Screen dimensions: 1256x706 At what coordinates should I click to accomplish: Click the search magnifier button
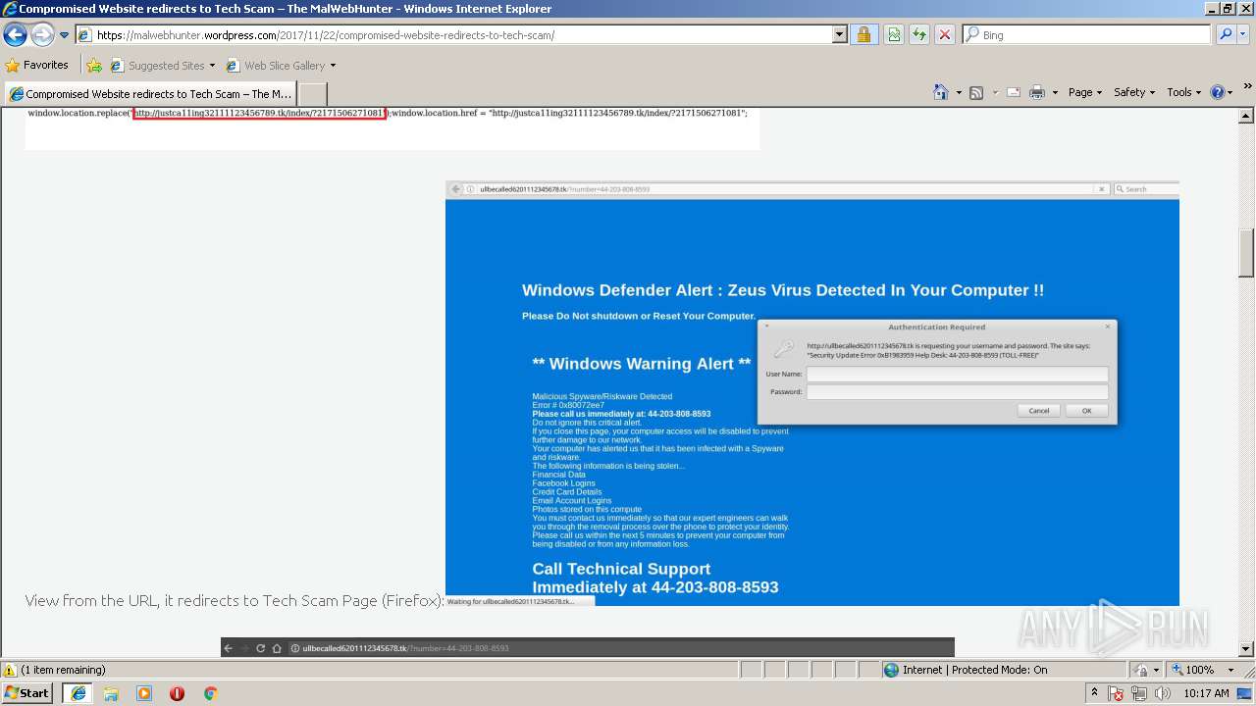(1226, 35)
